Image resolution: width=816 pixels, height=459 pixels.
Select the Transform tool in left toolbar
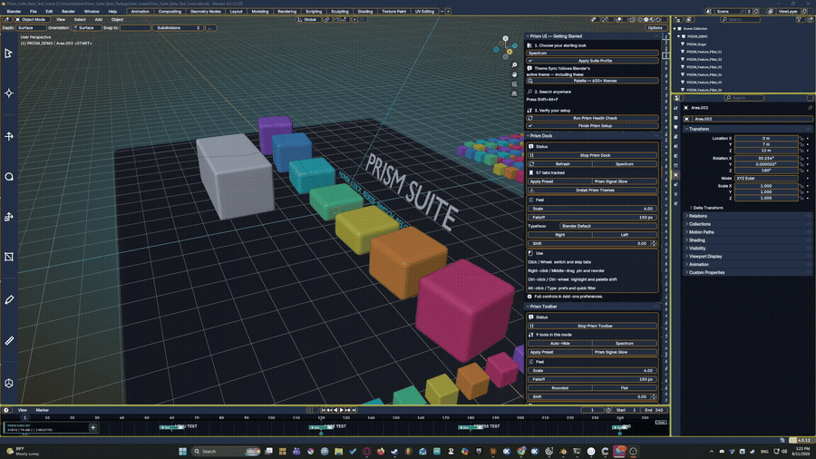[9, 257]
